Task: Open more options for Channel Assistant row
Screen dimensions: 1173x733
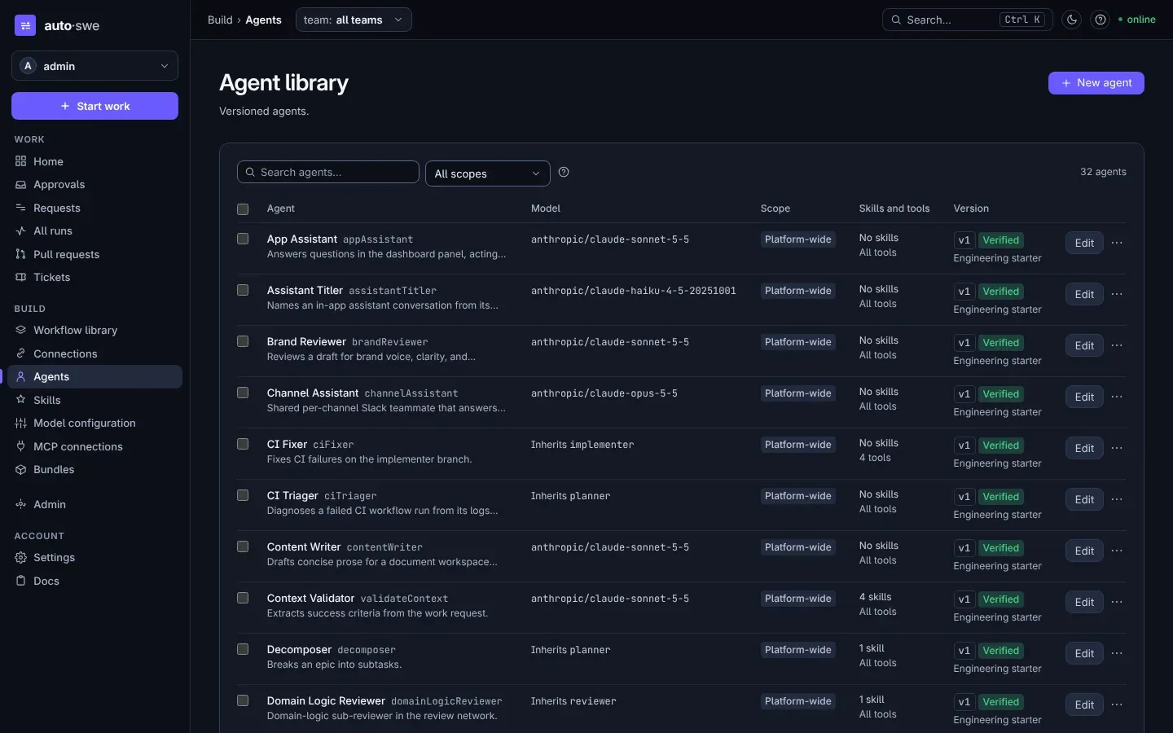Action: click(x=1117, y=397)
